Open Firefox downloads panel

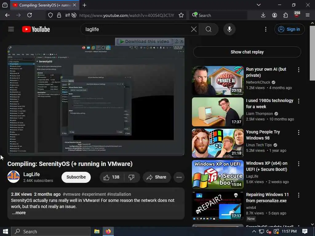click(x=263, y=15)
